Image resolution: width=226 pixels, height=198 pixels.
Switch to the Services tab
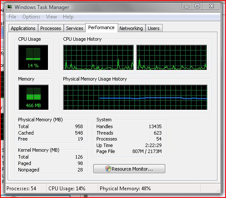pos(74,28)
